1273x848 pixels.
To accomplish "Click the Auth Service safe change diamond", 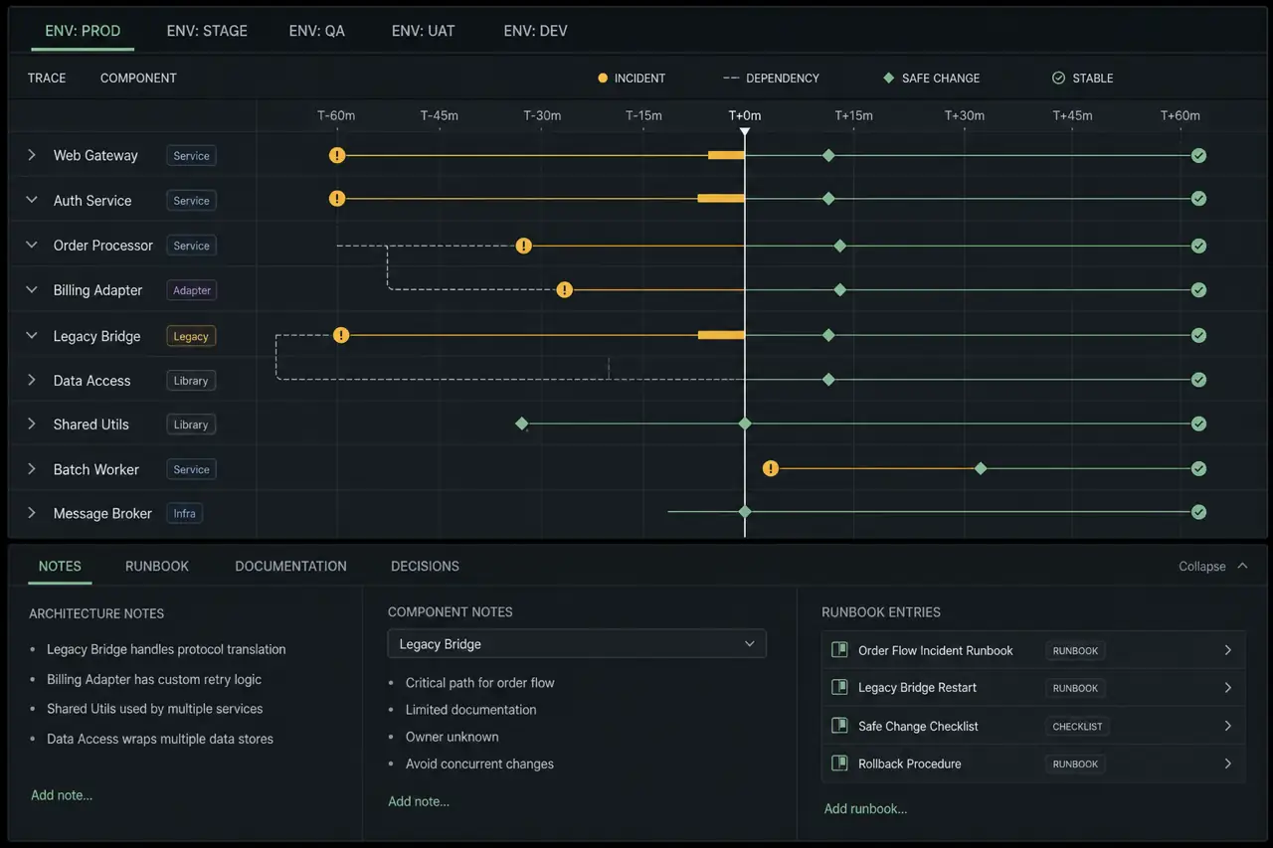I will click(828, 199).
